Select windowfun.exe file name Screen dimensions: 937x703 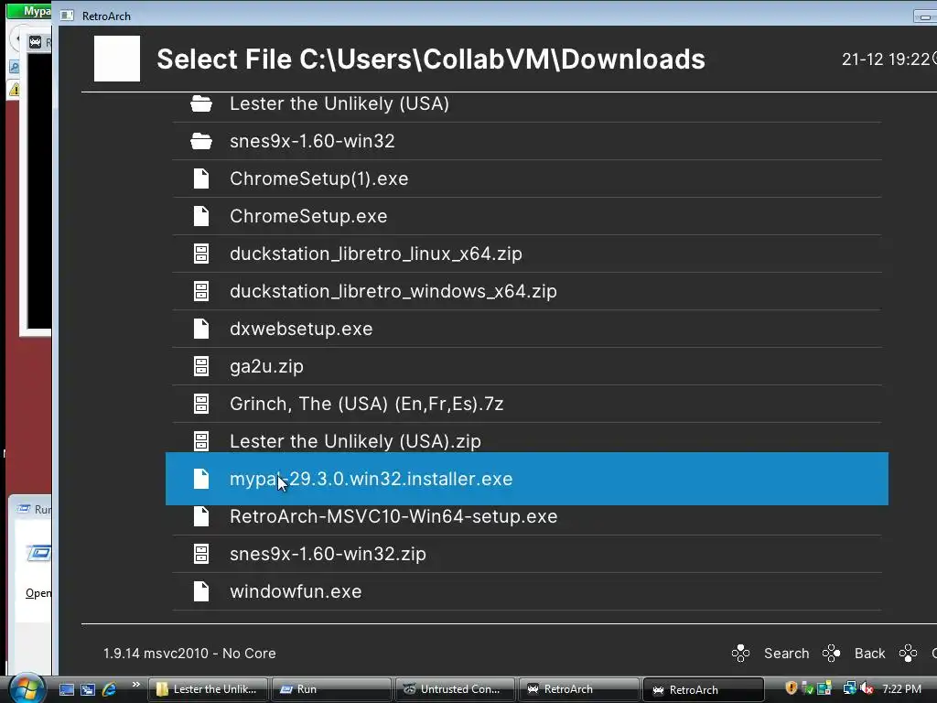[x=296, y=592]
